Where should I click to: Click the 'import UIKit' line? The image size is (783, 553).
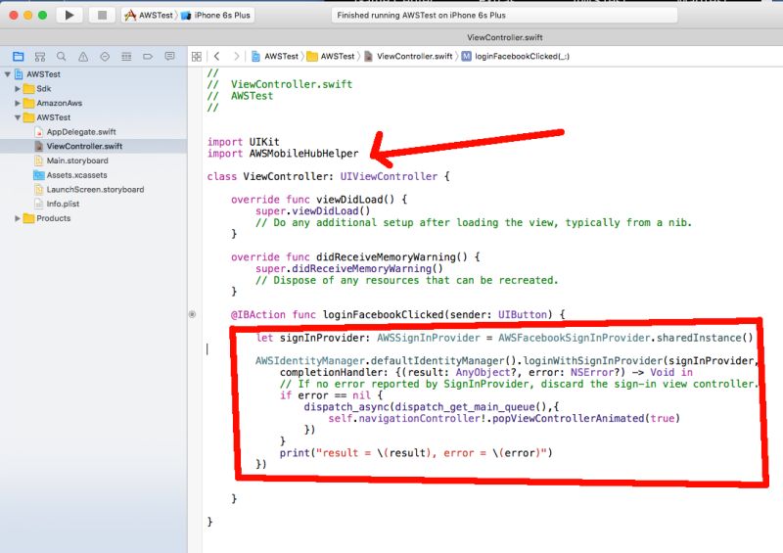click(x=243, y=142)
